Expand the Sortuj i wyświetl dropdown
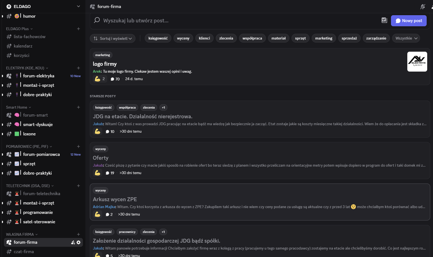The height and width of the screenshot is (257, 433). (x=112, y=38)
